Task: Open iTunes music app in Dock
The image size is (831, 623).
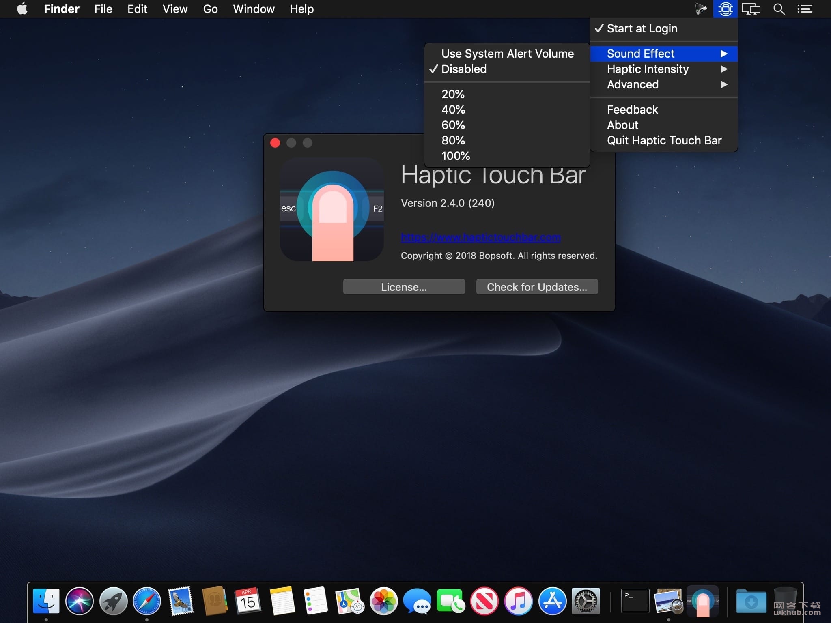Action: 518,601
